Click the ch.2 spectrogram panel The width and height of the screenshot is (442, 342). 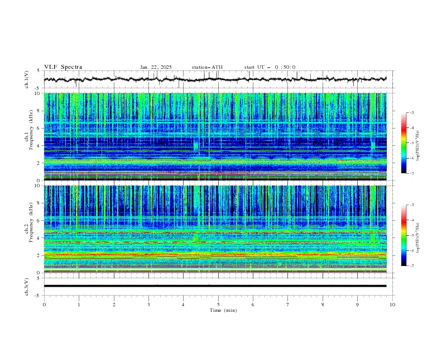(x=215, y=229)
